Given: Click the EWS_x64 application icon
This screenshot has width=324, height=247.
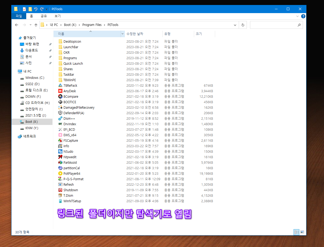Looking at the screenshot, I should tap(60, 135).
